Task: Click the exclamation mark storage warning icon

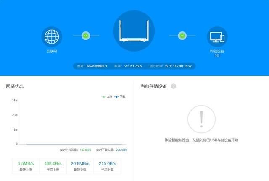Action: pyautogui.click(x=201, y=119)
